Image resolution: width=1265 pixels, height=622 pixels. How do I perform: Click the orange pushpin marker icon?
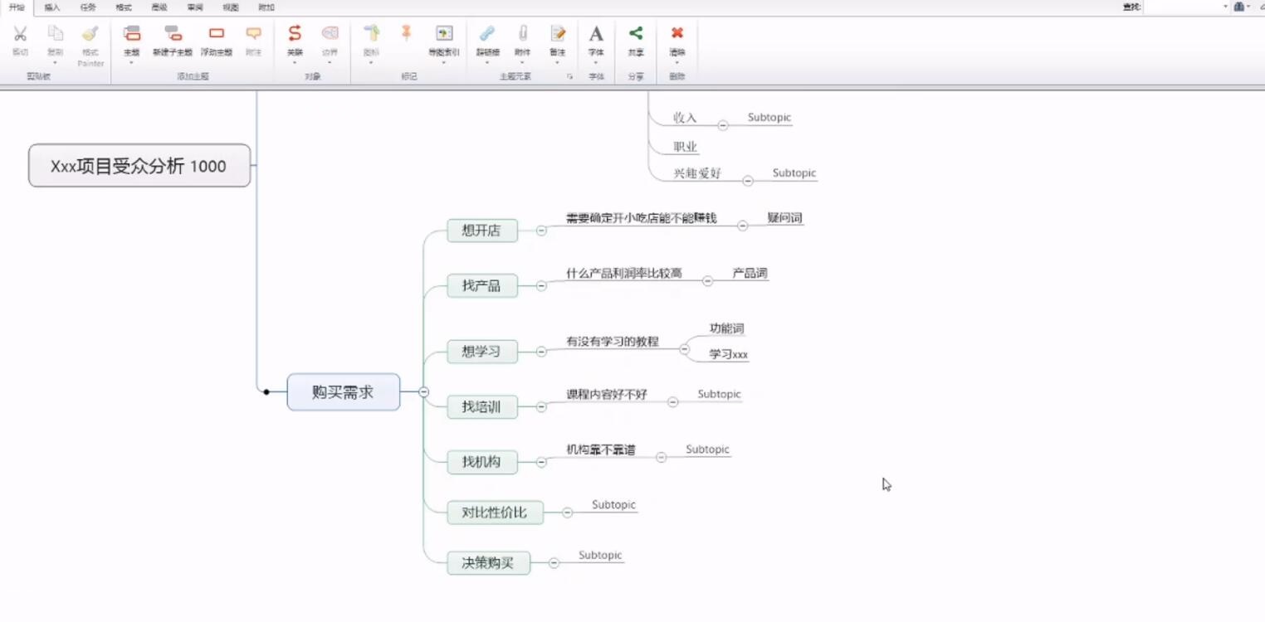(406, 32)
